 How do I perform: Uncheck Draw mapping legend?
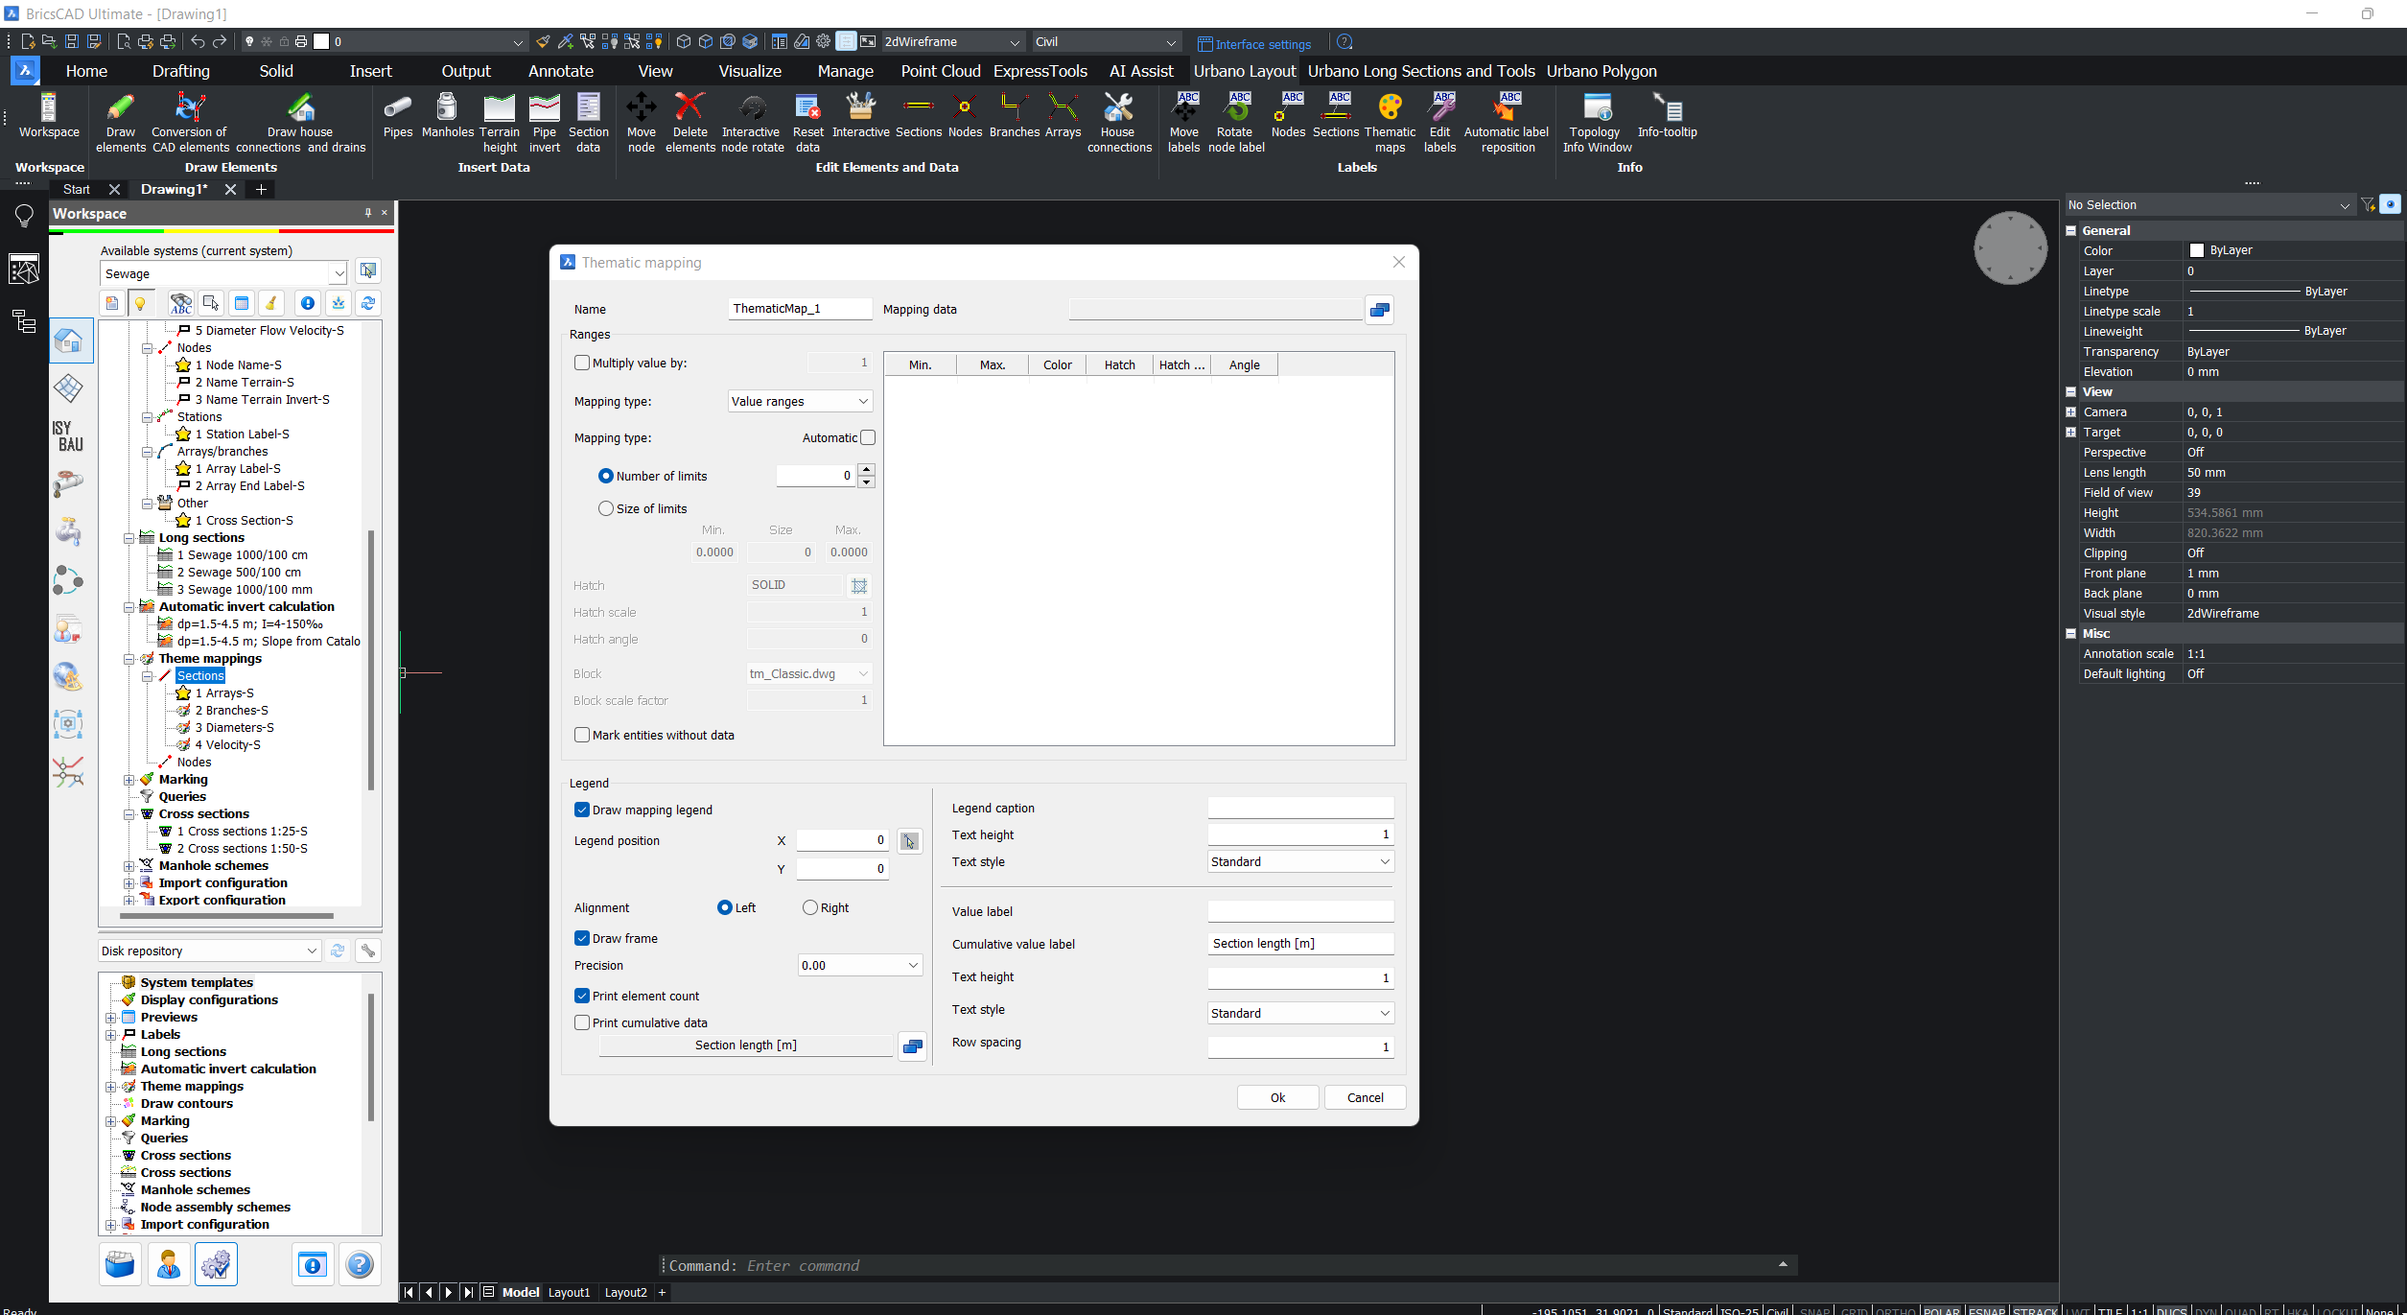point(582,810)
